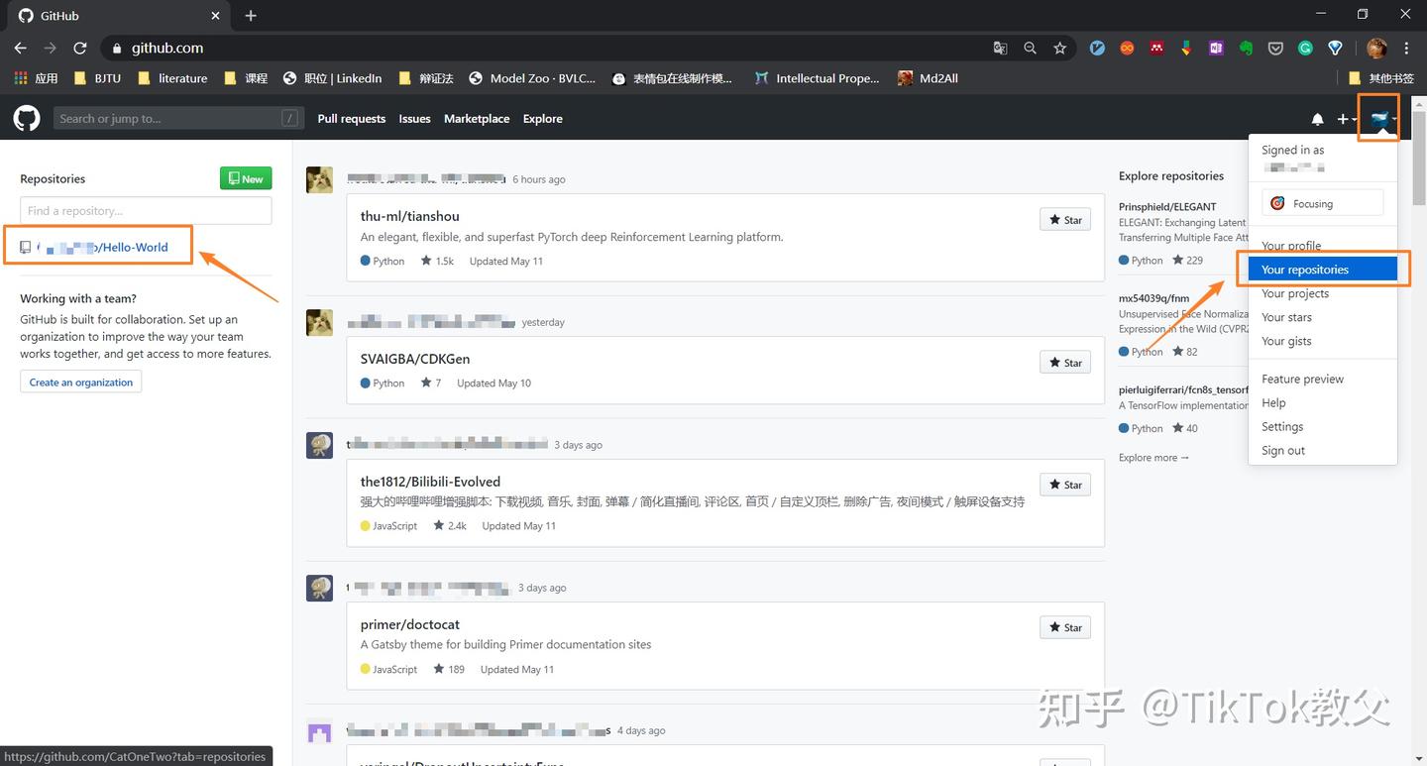Click the green New repository button
Screen dimensions: 1427x766
(245, 178)
